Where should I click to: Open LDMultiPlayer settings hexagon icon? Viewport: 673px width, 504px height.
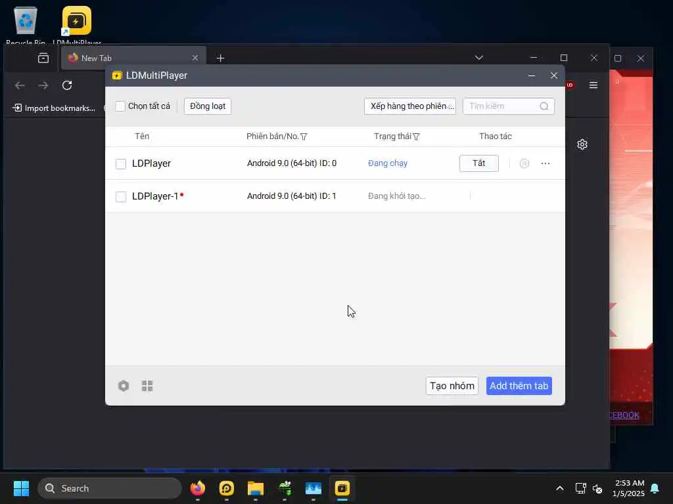(123, 386)
